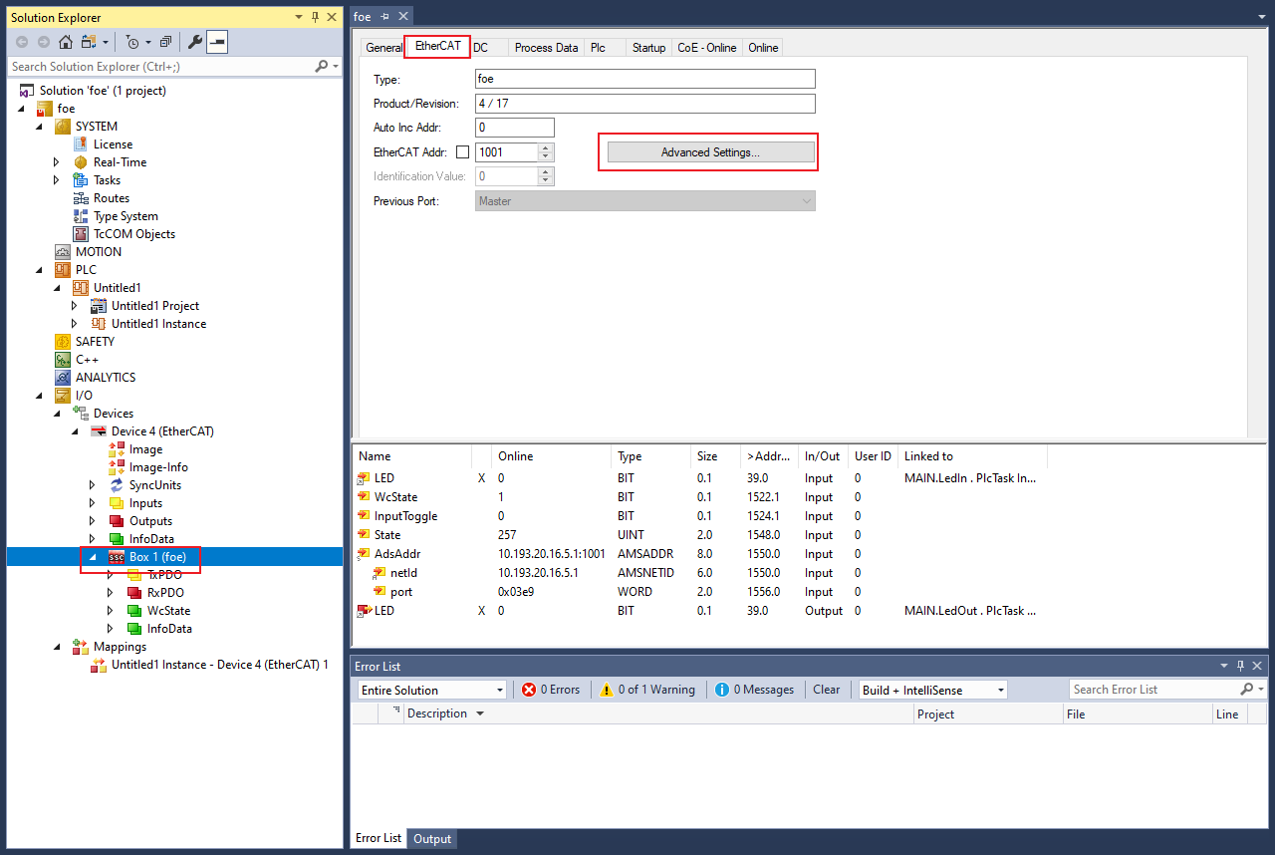Image resolution: width=1275 pixels, height=855 pixels.
Task: Open the Build + IntelliSense dropdown
Action: 932,690
